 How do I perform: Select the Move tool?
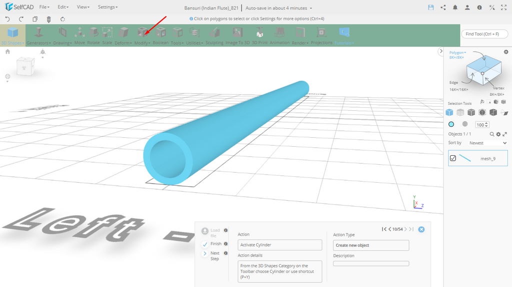pyautogui.click(x=79, y=35)
